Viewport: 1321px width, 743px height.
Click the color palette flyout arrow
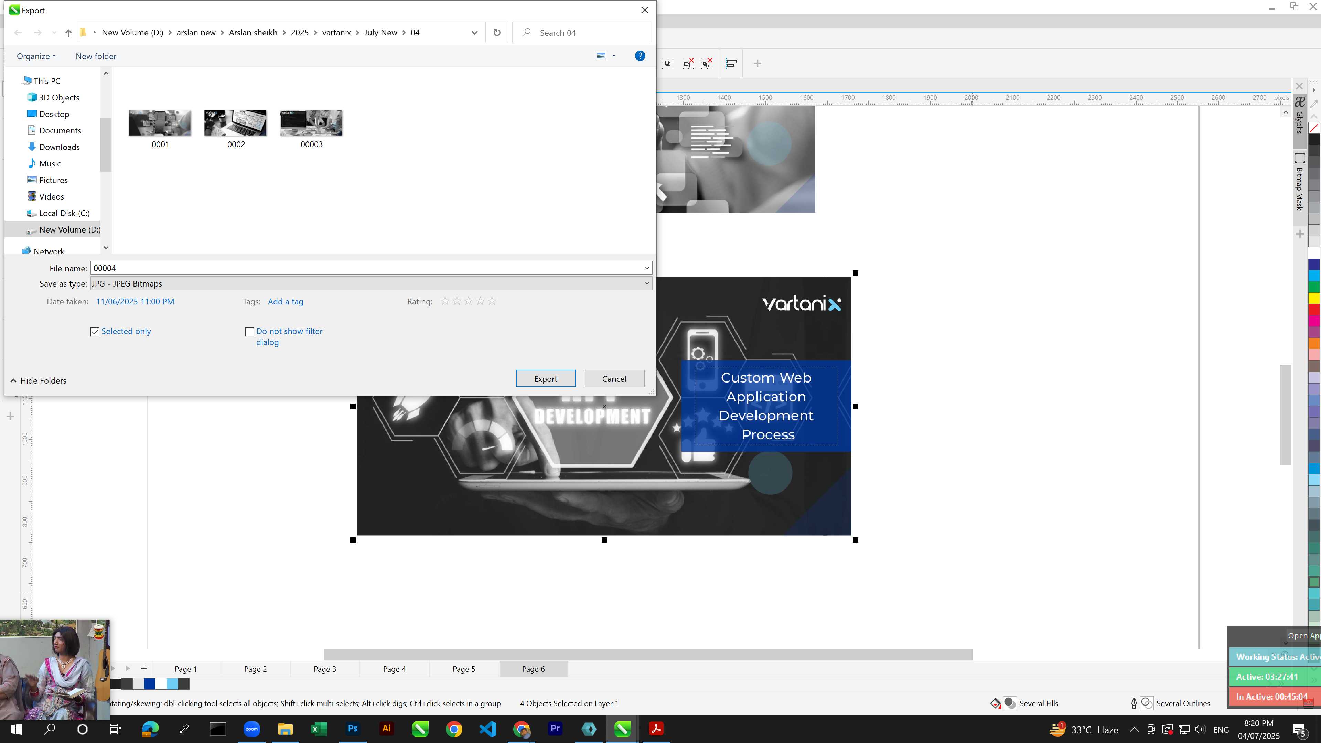coord(1313,90)
